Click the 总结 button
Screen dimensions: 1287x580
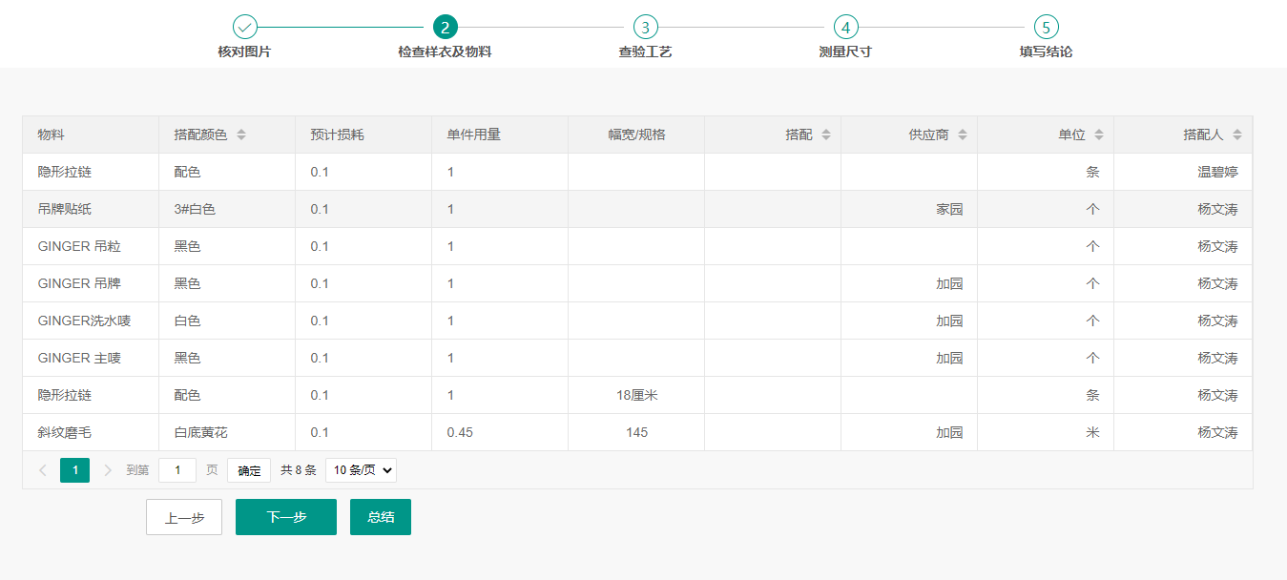[x=381, y=517]
